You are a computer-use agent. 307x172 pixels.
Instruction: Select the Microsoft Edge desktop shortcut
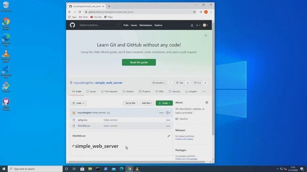pos(6,40)
